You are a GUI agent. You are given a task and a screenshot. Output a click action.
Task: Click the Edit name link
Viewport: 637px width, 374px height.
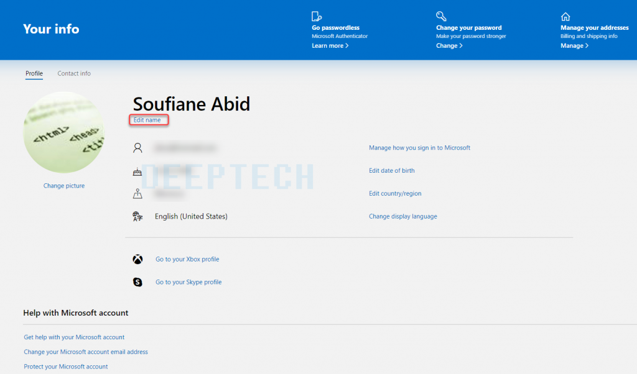coord(147,120)
